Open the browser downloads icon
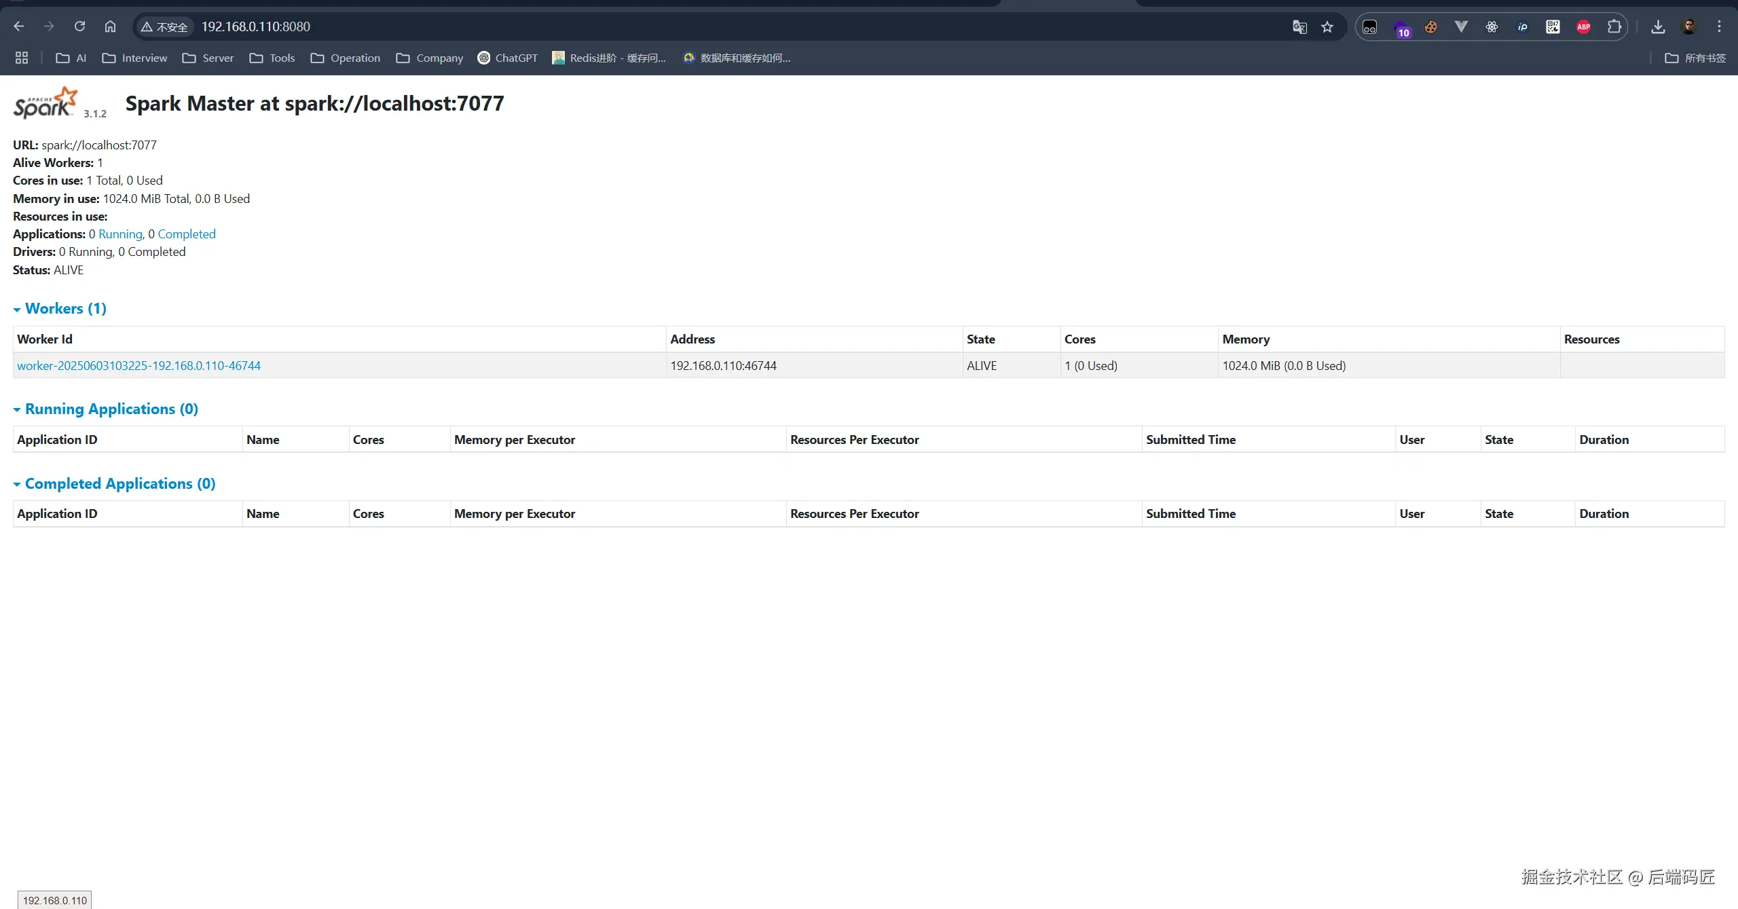The height and width of the screenshot is (909, 1738). click(x=1658, y=26)
